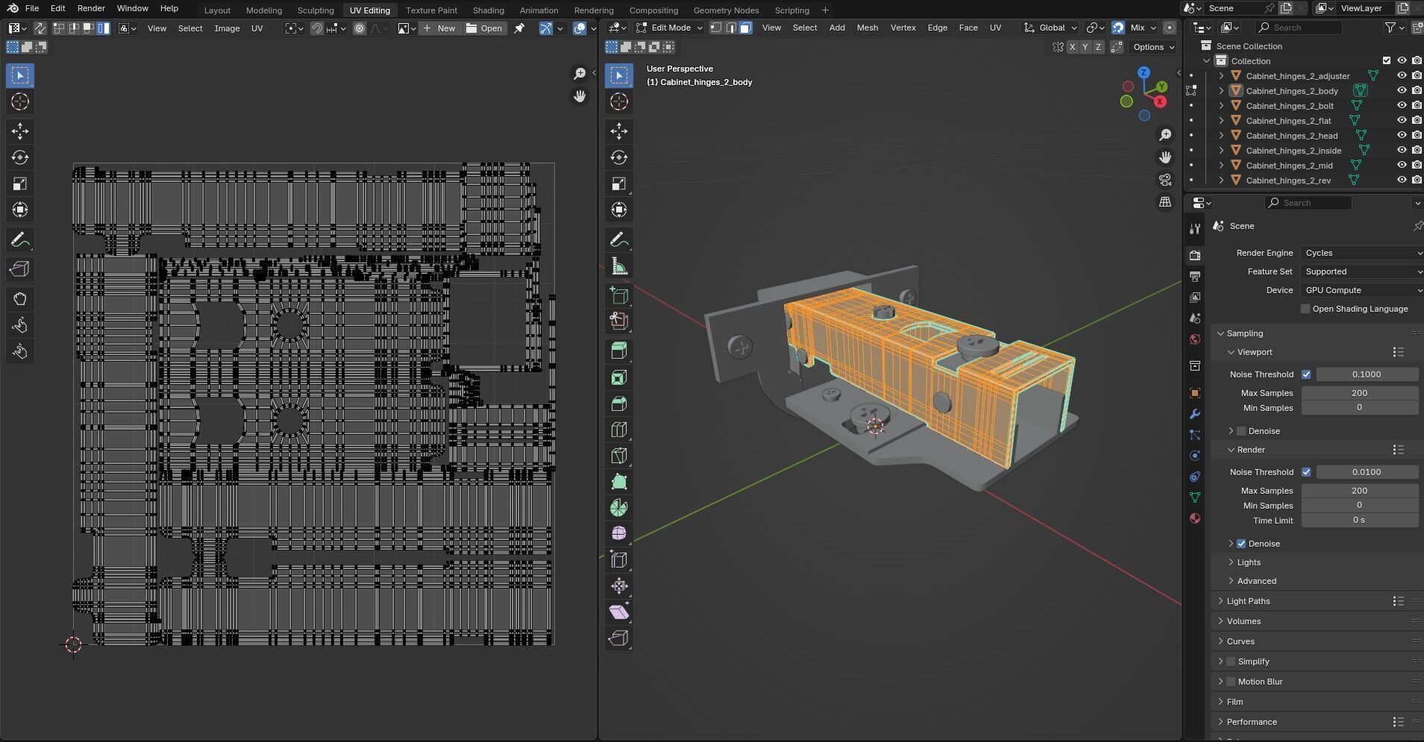This screenshot has width=1424, height=742.
Task: Click the New image button
Action: [x=439, y=28]
